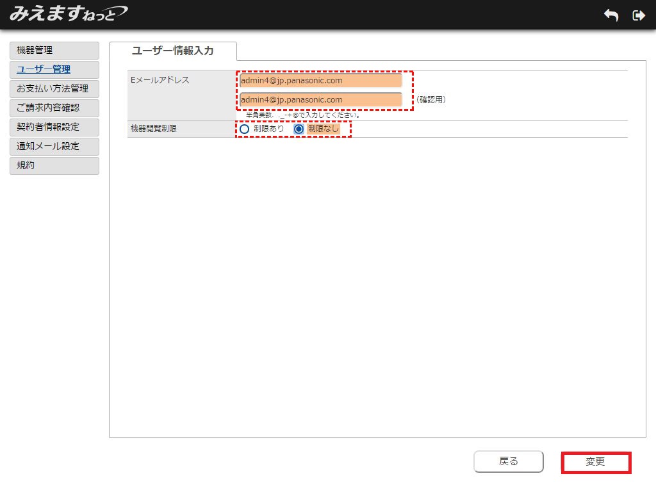Navigate to 契約者情報設定
656x492 pixels.
point(54,127)
